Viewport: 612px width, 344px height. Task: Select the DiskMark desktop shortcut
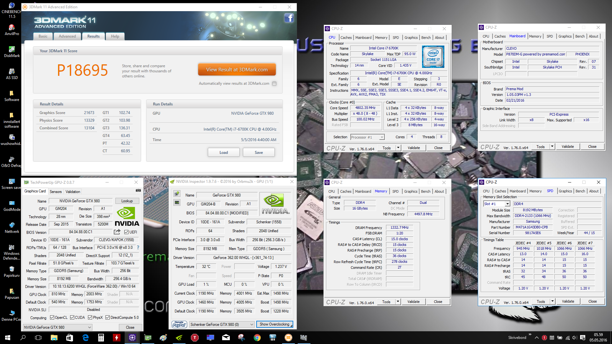(x=12, y=52)
